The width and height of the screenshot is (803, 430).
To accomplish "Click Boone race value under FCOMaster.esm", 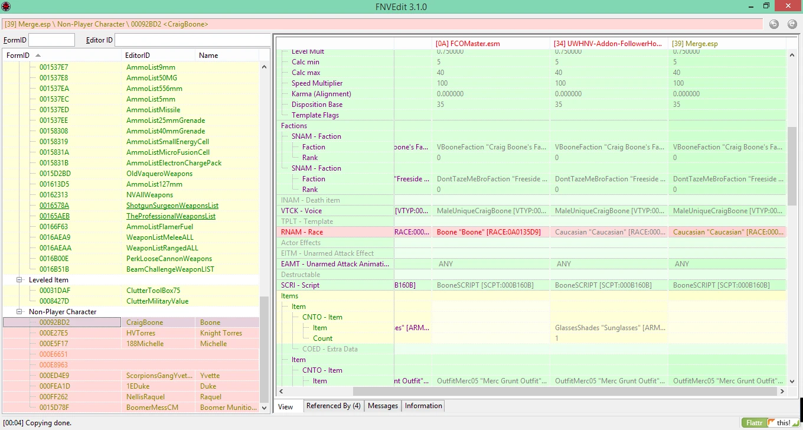I will coord(488,232).
